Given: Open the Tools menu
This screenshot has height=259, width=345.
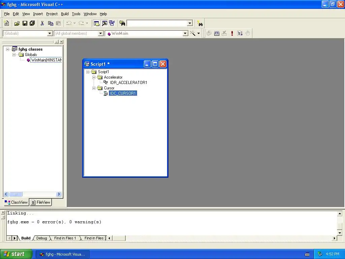Looking at the screenshot, I should pyautogui.click(x=76, y=14).
